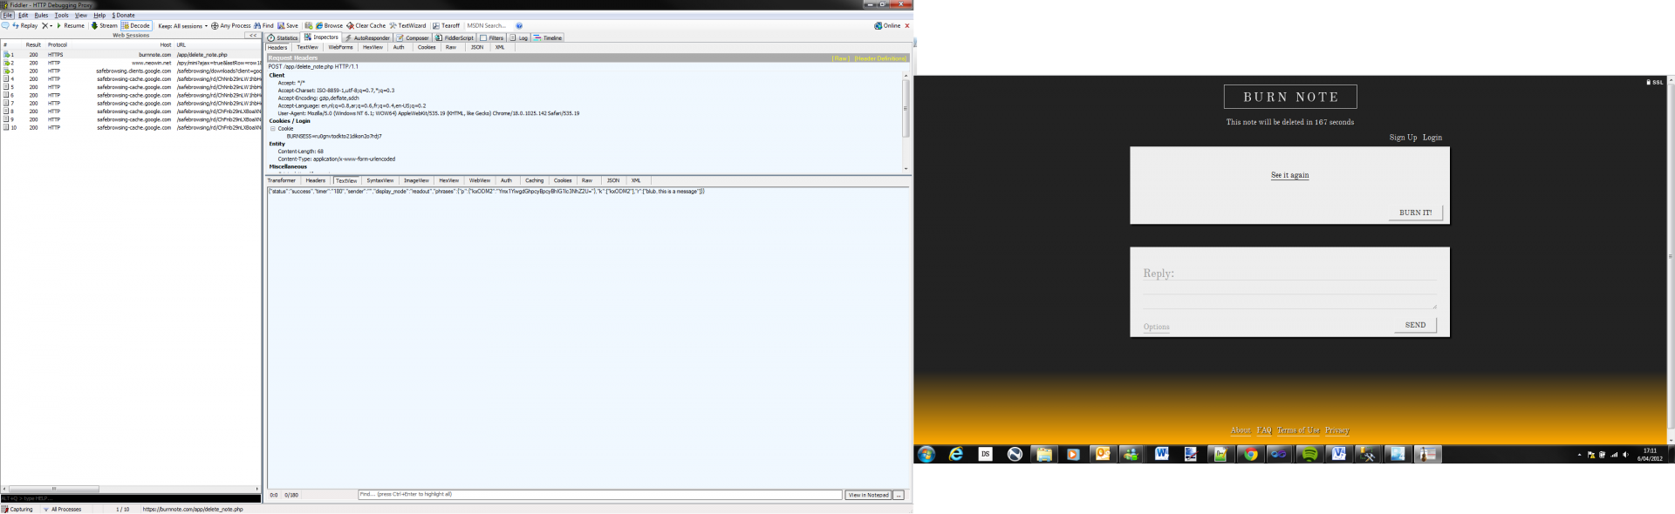Open the Composer tab

pyautogui.click(x=413, y=38)
